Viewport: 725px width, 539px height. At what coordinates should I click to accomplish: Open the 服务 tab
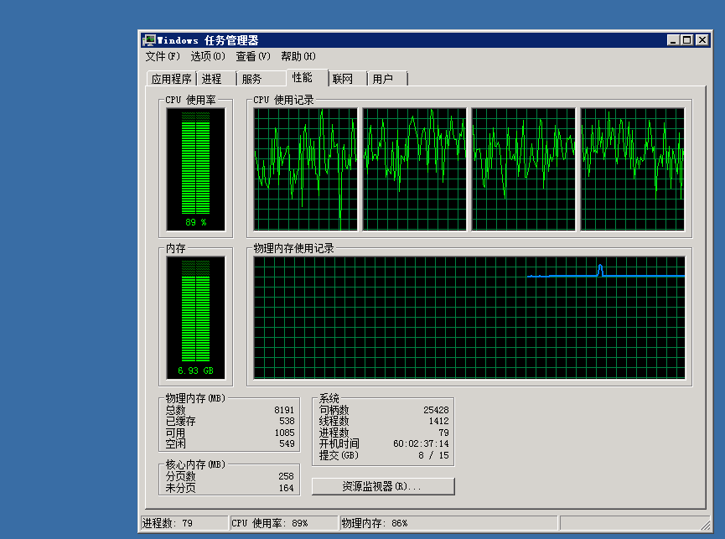(x=251, y=79)
